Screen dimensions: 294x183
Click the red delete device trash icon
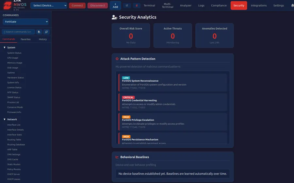[x=137, y=6]
